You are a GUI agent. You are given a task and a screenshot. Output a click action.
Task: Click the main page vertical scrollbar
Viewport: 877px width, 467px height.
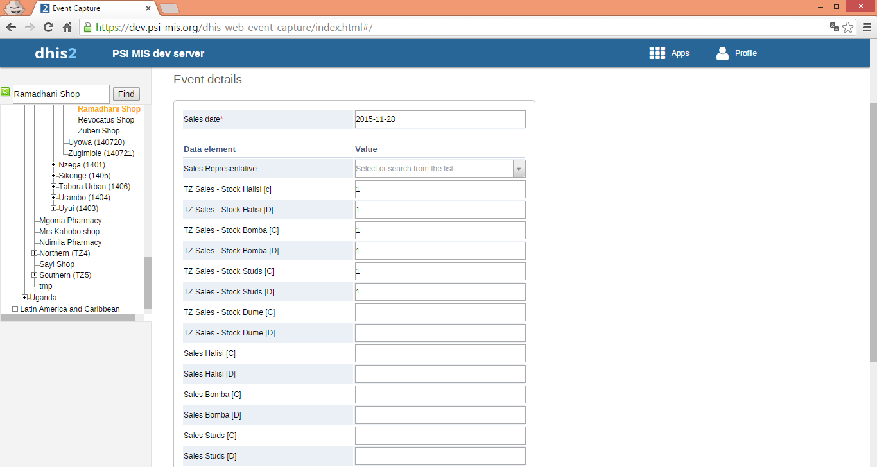[x=873, y=232]
